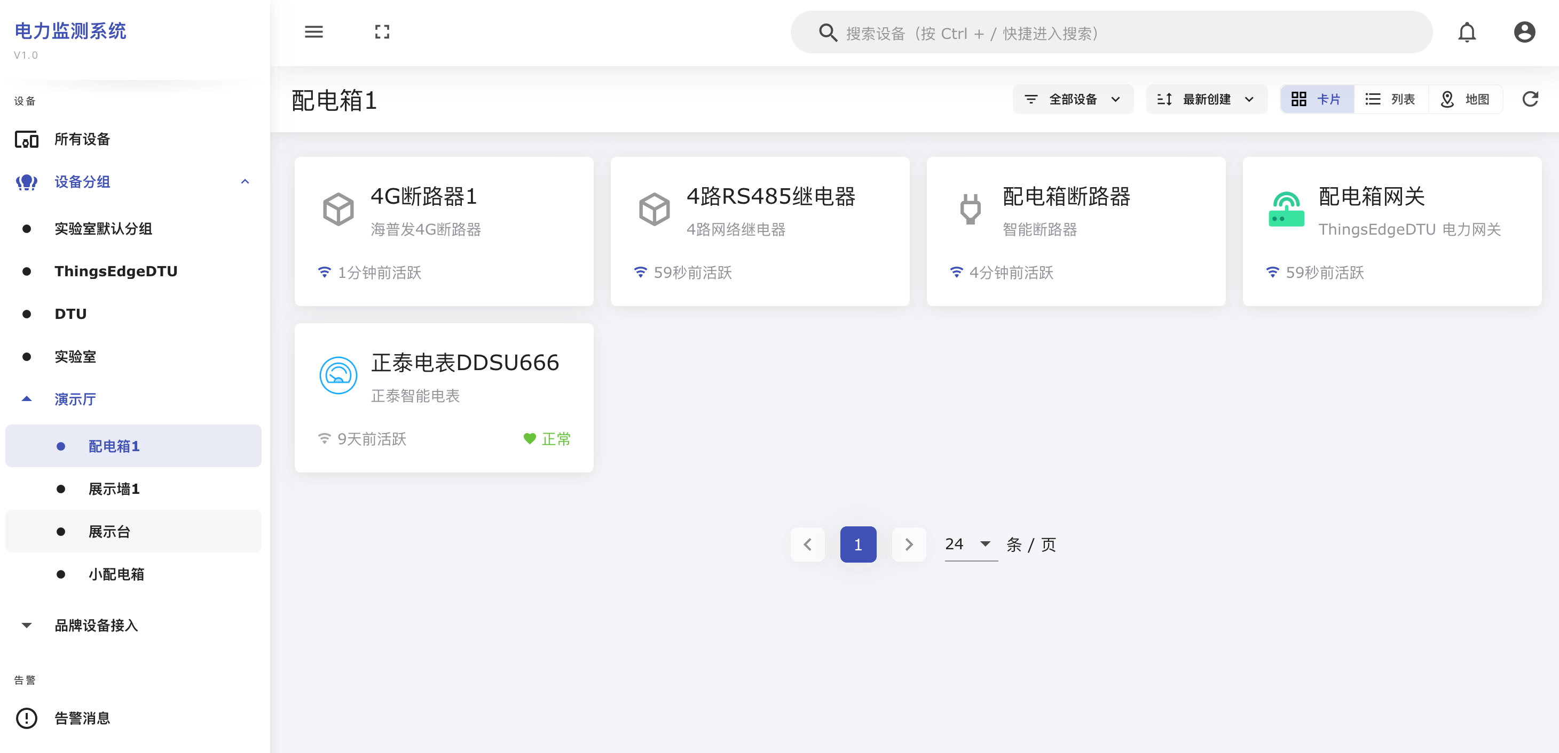This screenshot has width=1559, height=753.
Task: Open 所有设备 in sidebar
Action: (x=82, y=140)
